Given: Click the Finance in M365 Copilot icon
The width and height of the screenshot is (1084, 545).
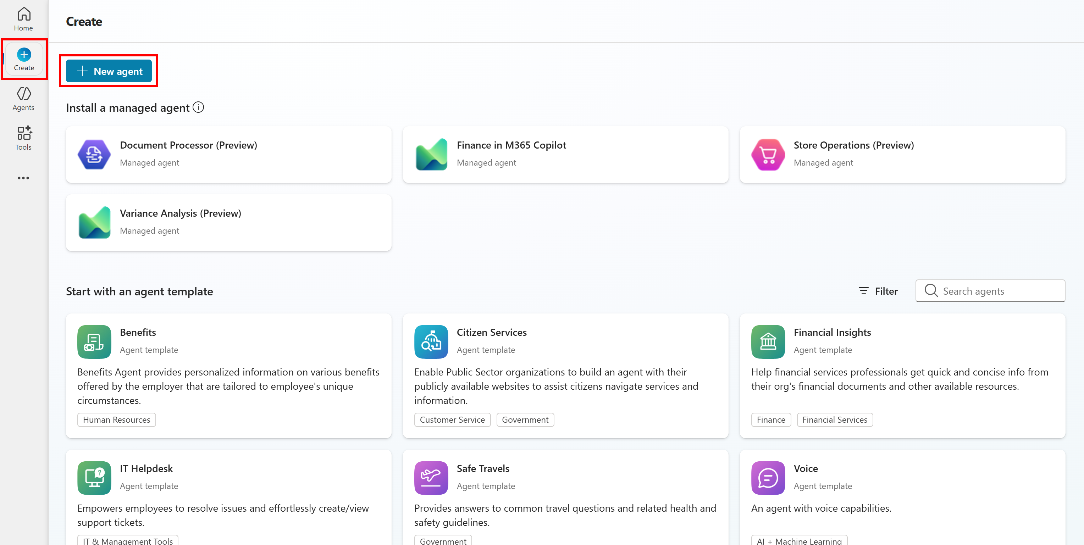Looking at the screenshot, I should click(x=431, y=155).
